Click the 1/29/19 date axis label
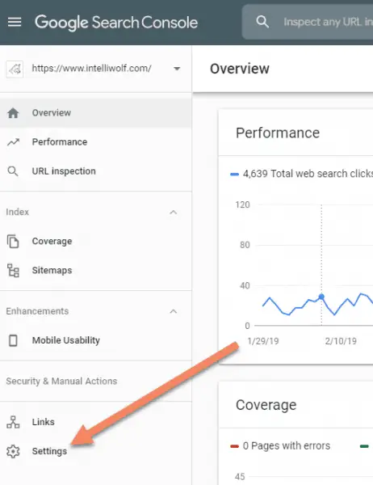Screen dimensions: 373x485 point(263,341)
